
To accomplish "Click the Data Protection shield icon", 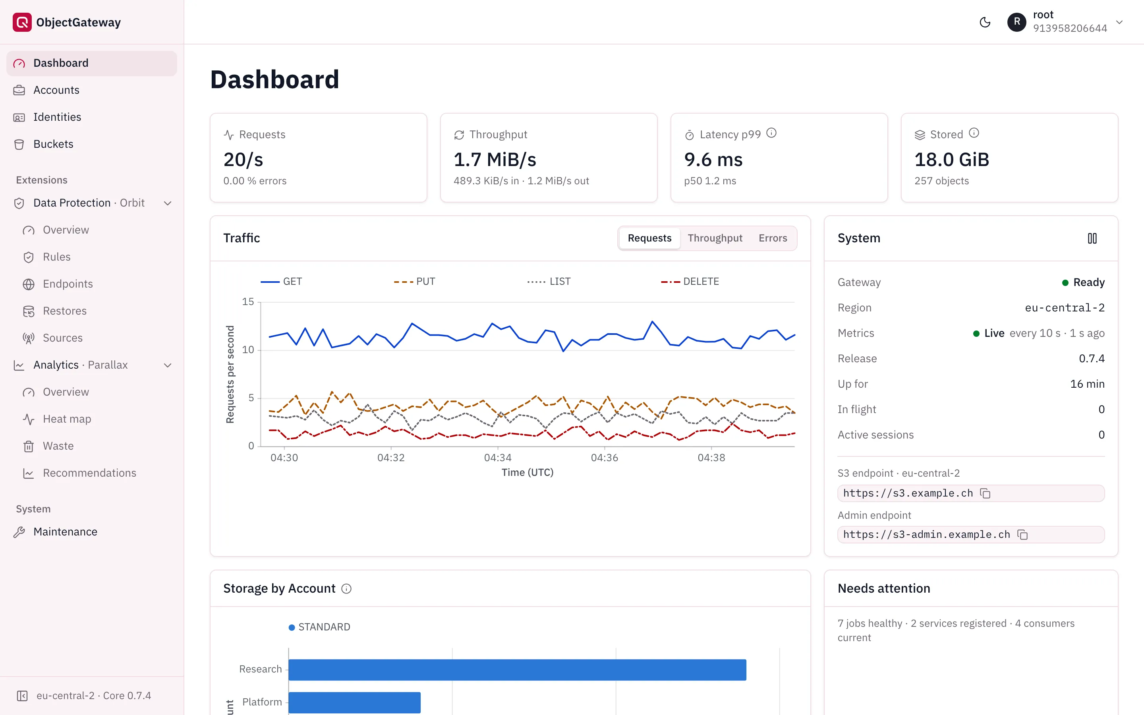I will pos(19,203).
